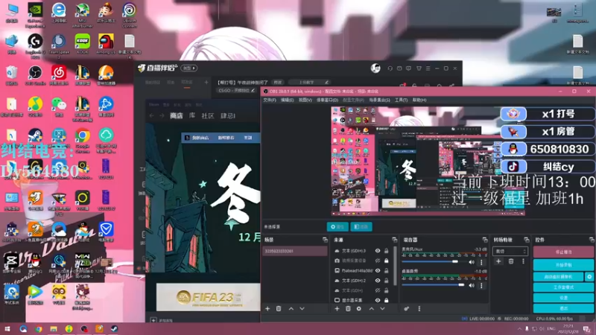596x335 pixels.
Task: Open WeChat desktop icon
Action: [x=59, y=106]
